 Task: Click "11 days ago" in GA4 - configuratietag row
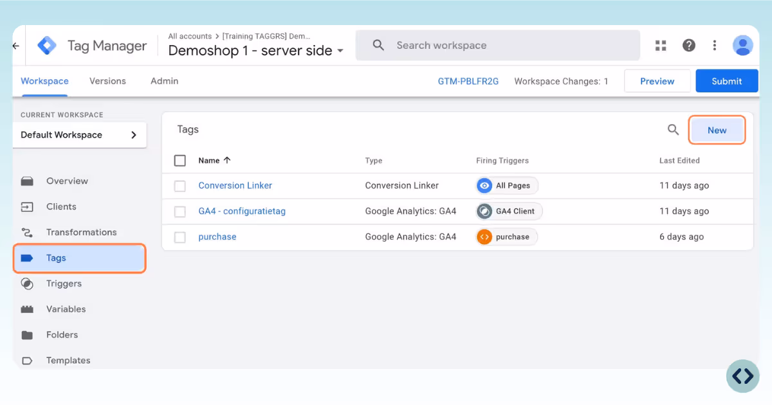click(x=685, y=212)
